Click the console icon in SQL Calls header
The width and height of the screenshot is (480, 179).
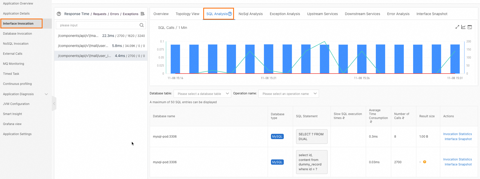470,27
